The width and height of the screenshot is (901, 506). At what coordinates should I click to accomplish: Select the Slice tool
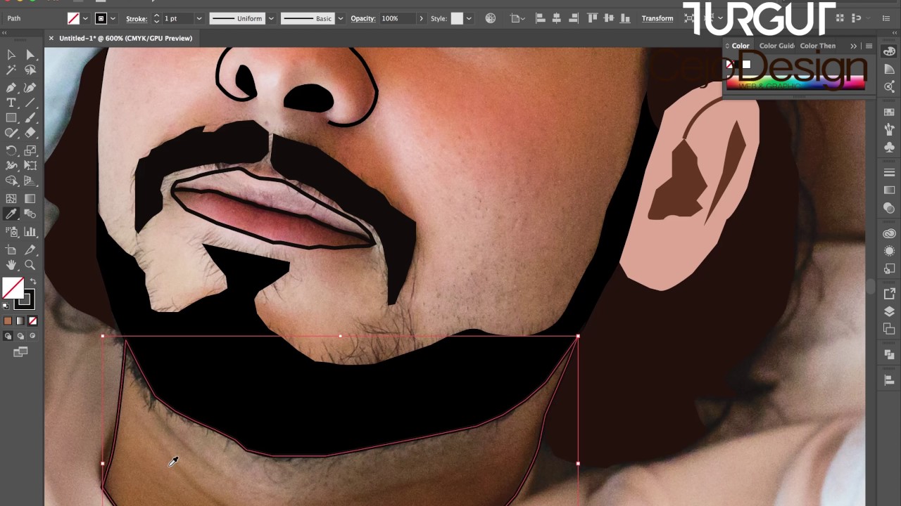click(30, 249)
